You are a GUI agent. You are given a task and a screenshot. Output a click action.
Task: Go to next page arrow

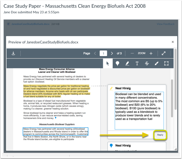(x=112, y=53)
